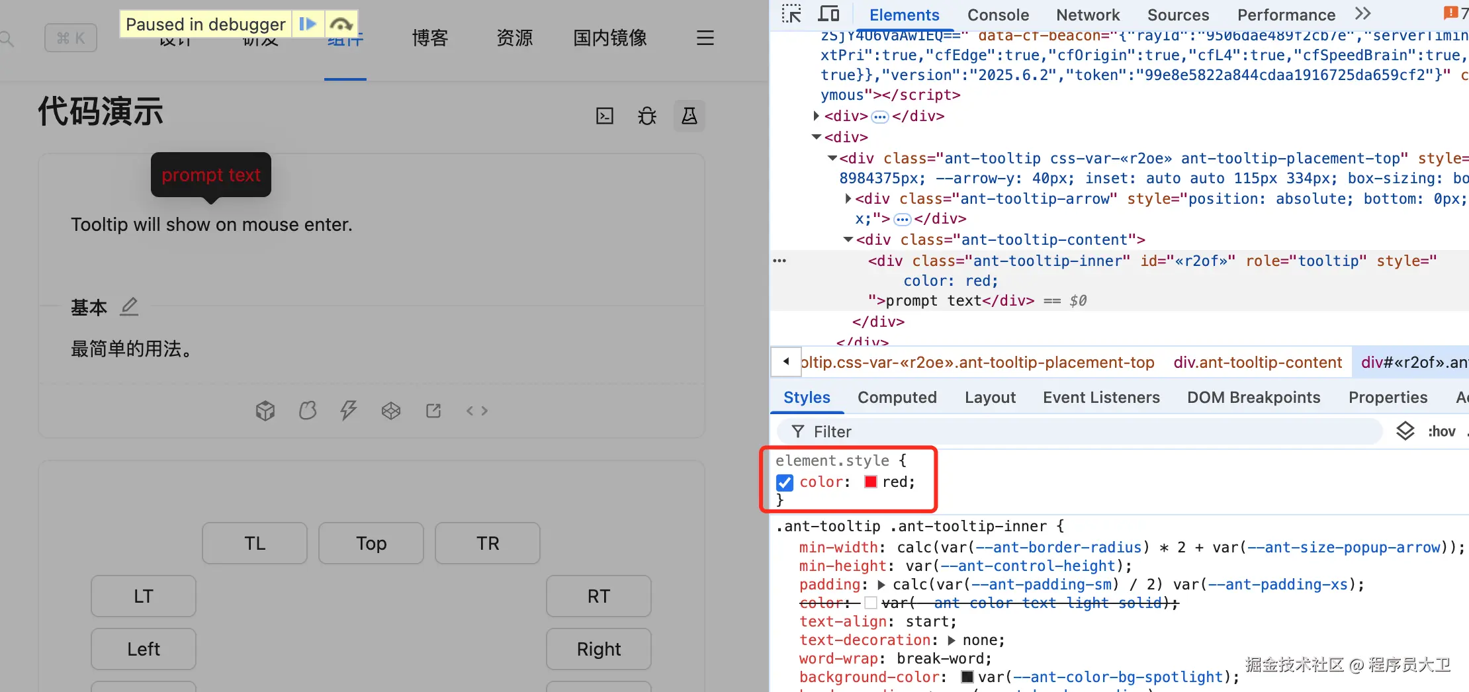The width and height of the screenshot is (1469, 692).
Task: Click ellipsis badge in ant-tooltip-arrow node
Action: (903, 219)
